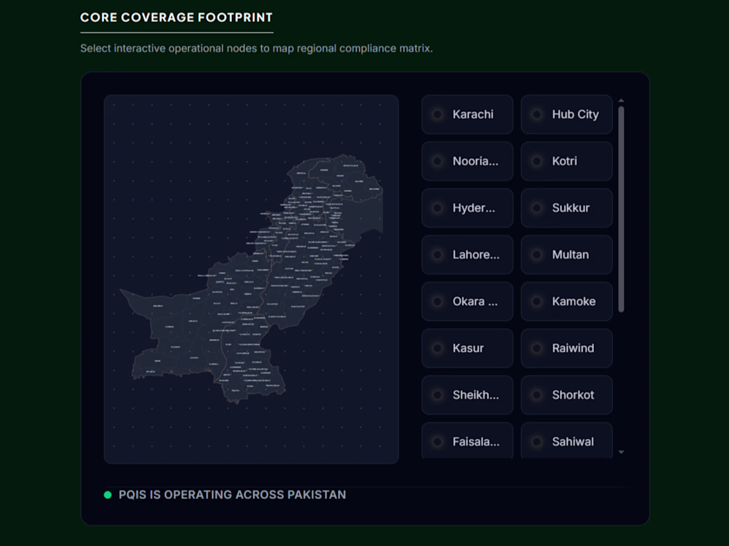This screenshot has height=546, width=729.
Task: Pick the Kasur node button
Action: tap(467, 348)
